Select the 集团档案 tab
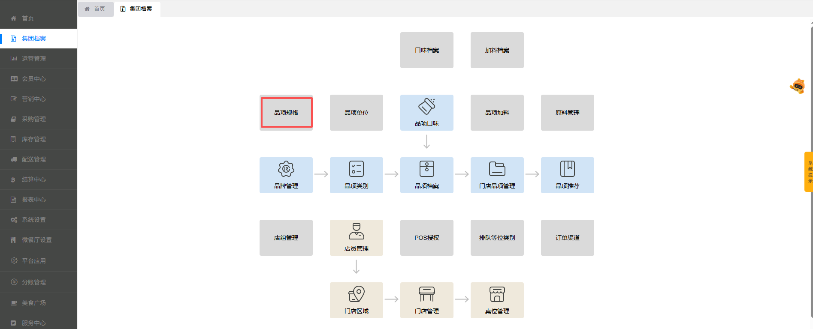 point(137,9)
